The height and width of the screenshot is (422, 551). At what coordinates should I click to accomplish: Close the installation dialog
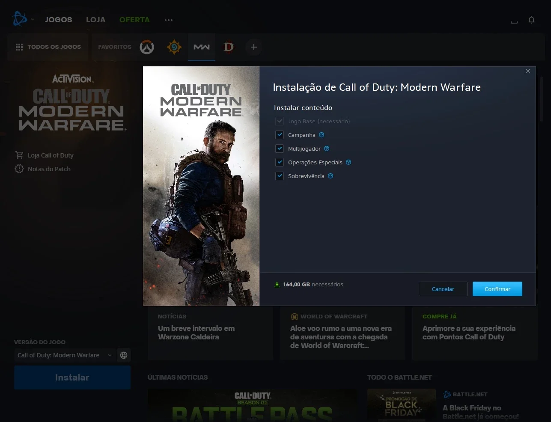click(528, 71)
